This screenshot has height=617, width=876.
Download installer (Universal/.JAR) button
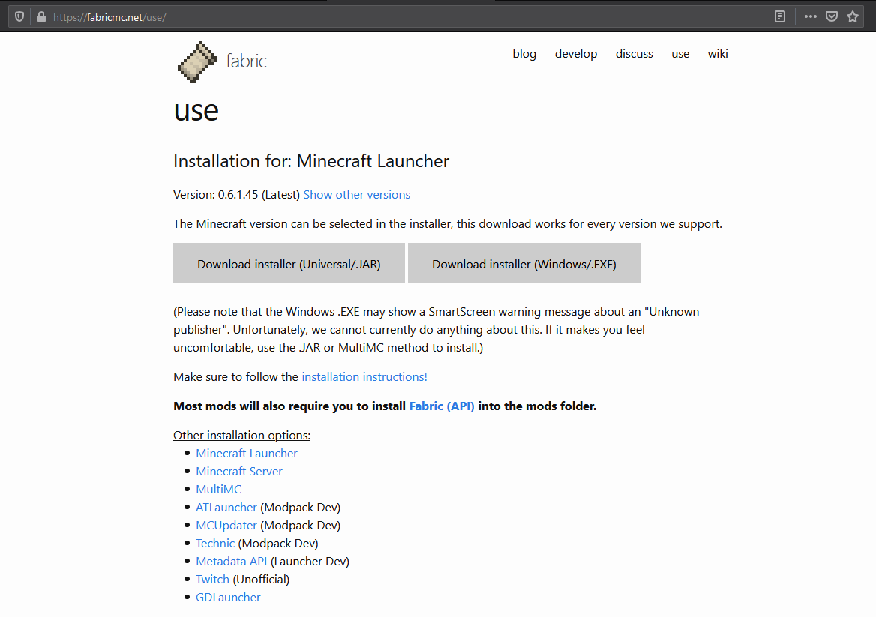coord(289,264)
